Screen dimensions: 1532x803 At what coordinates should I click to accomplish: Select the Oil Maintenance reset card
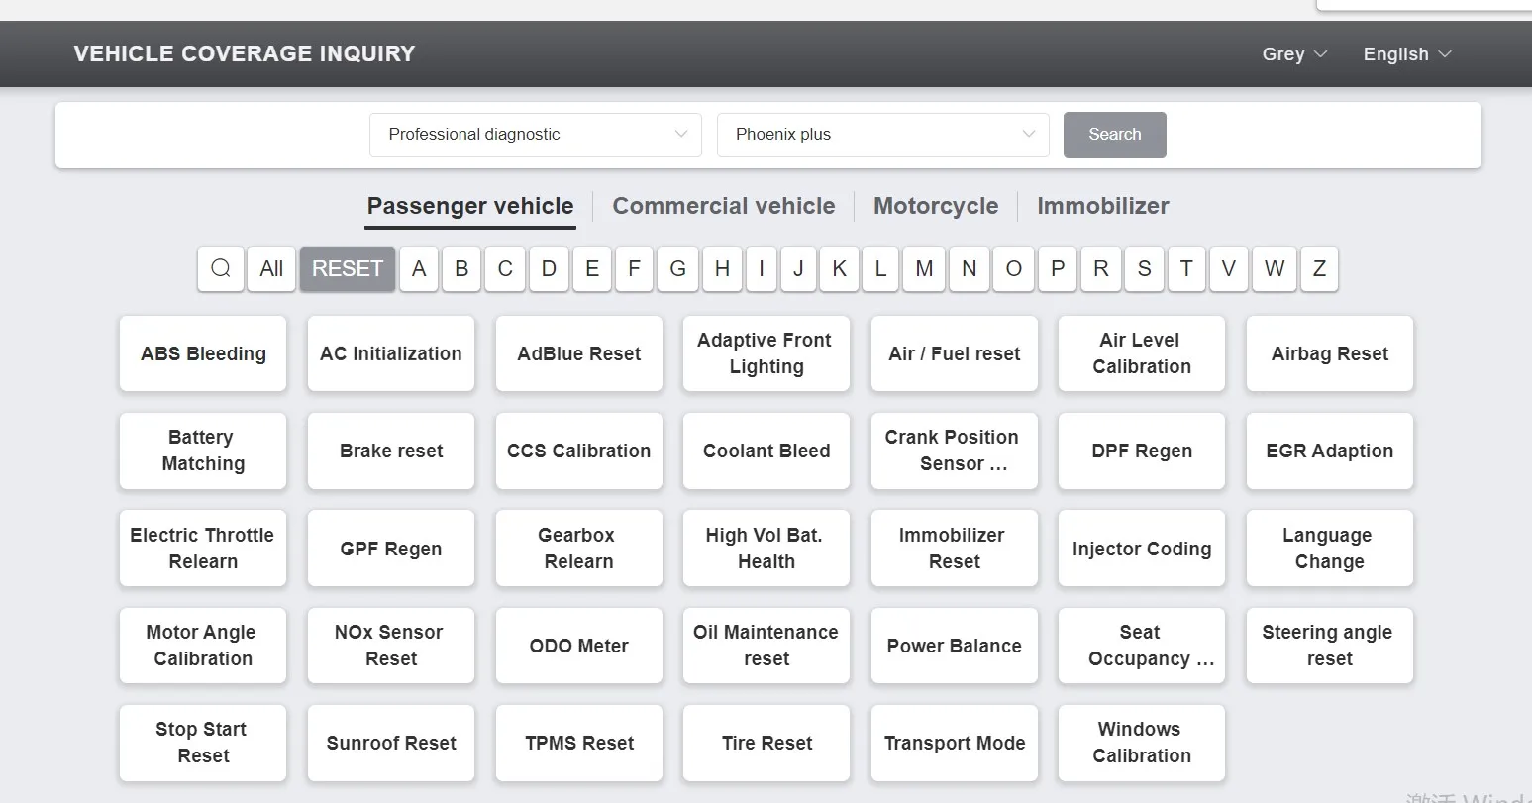click(766, 646)
